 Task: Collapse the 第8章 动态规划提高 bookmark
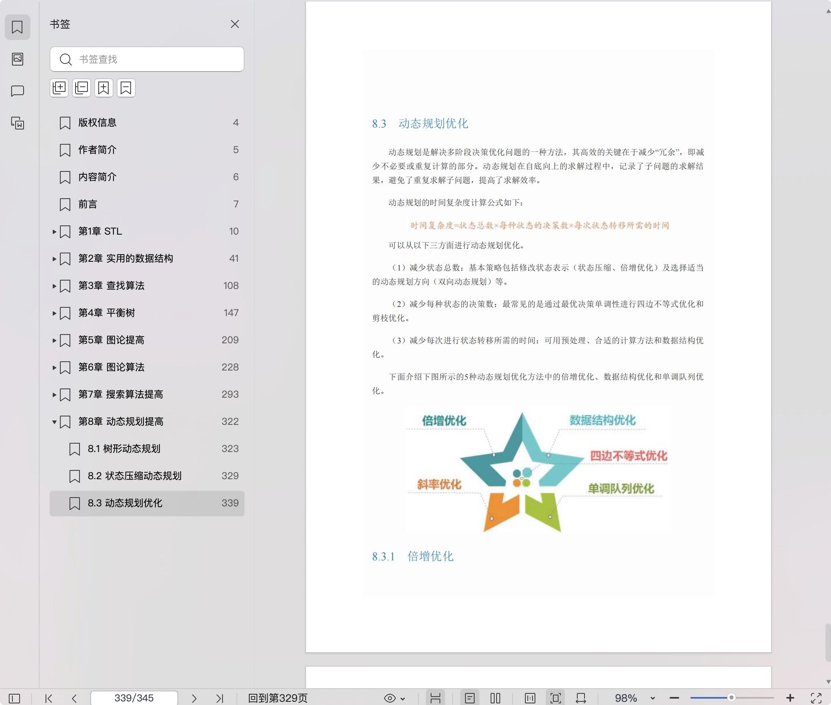pyautogui.click(x=54, y=422)
